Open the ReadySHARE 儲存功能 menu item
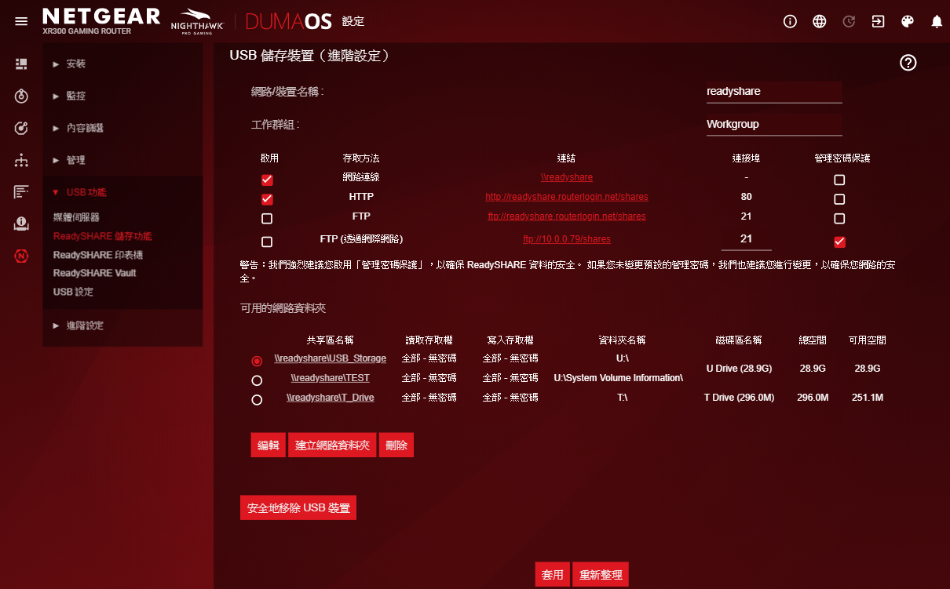The image size is (950, 589). [x=103, y=236]
